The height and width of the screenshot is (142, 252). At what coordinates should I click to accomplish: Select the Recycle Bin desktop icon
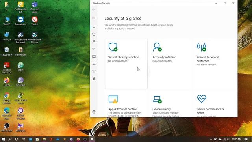[x=7, y=51]
